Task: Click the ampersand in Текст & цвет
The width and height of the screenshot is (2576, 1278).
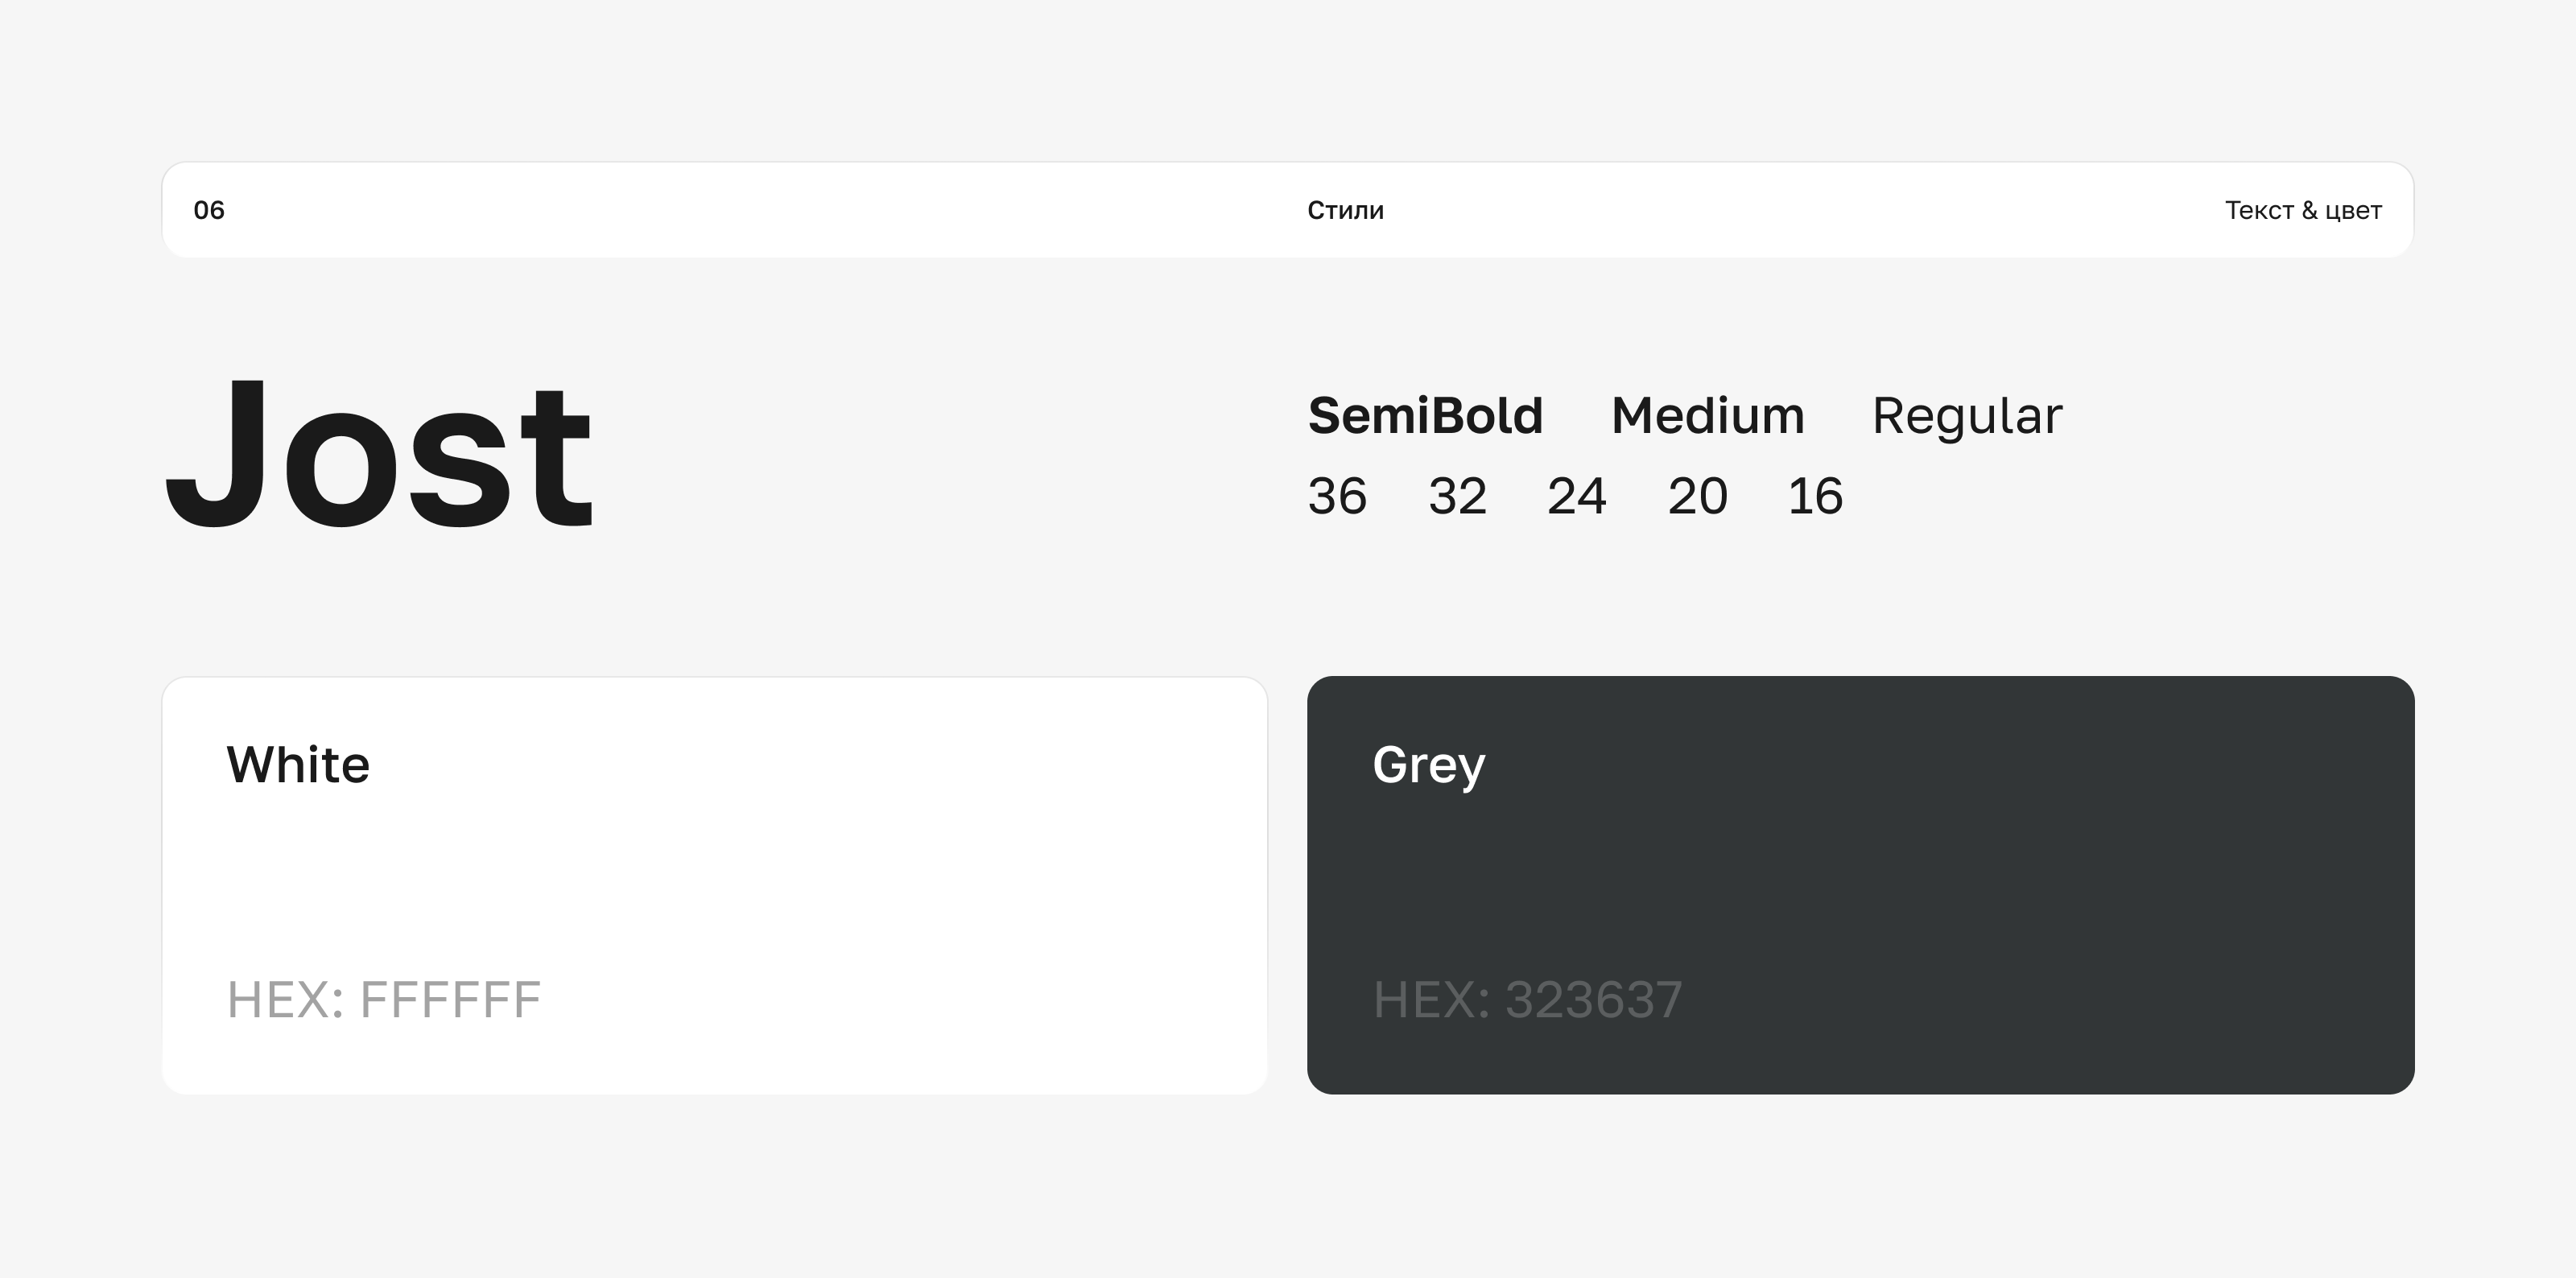Action: tap(2309, 210)
